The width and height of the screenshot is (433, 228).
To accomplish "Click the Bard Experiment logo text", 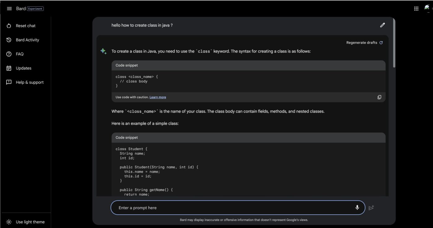I will (30, 9).
